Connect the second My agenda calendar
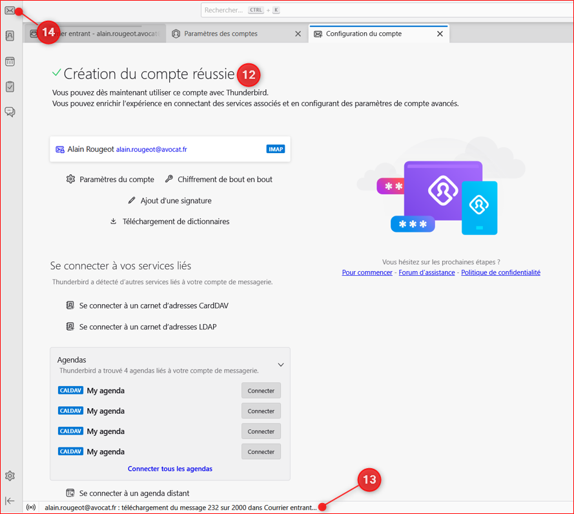This screenshot has width=574, height=514. [x=261, y=411]
